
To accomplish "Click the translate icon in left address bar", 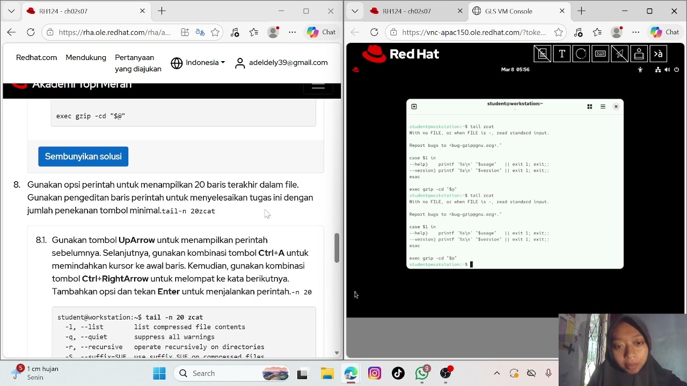I will tap(200, 32).
